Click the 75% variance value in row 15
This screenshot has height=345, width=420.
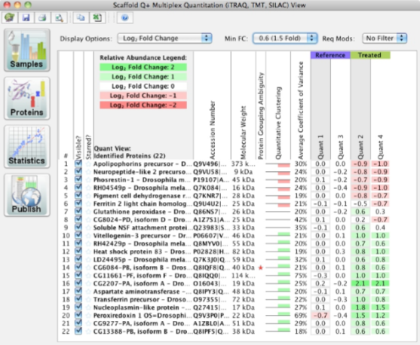(301, 276)
